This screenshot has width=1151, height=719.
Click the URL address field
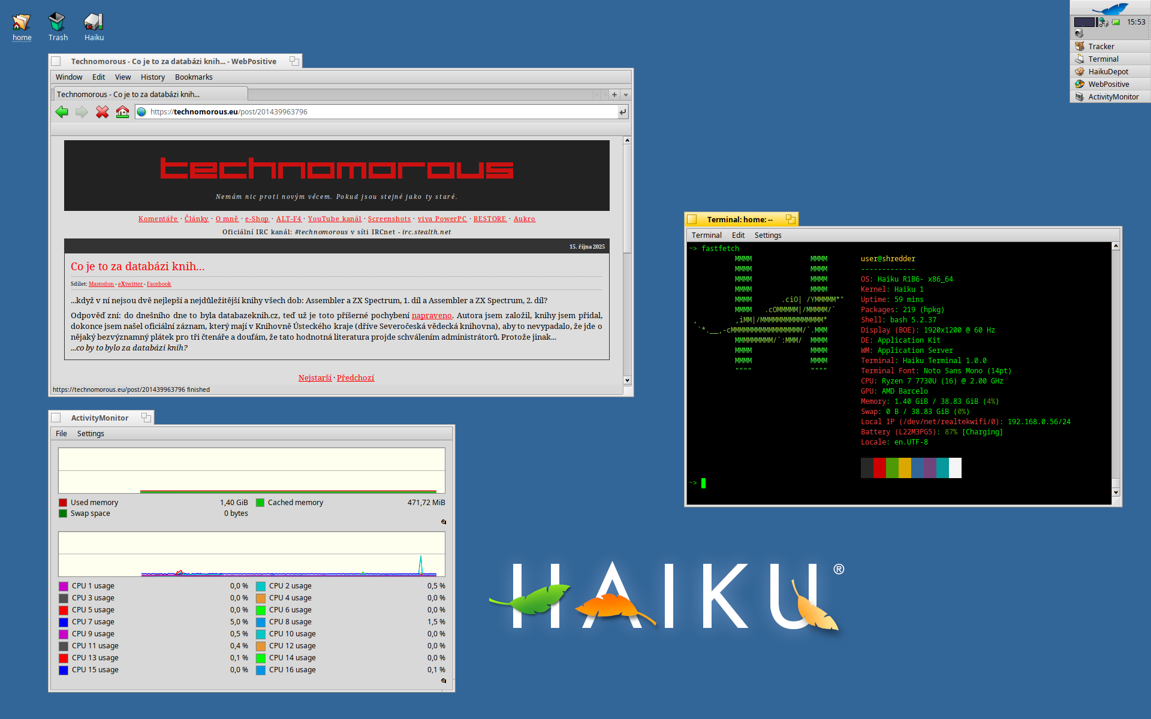pyautogui.click(x=378, y=112)
